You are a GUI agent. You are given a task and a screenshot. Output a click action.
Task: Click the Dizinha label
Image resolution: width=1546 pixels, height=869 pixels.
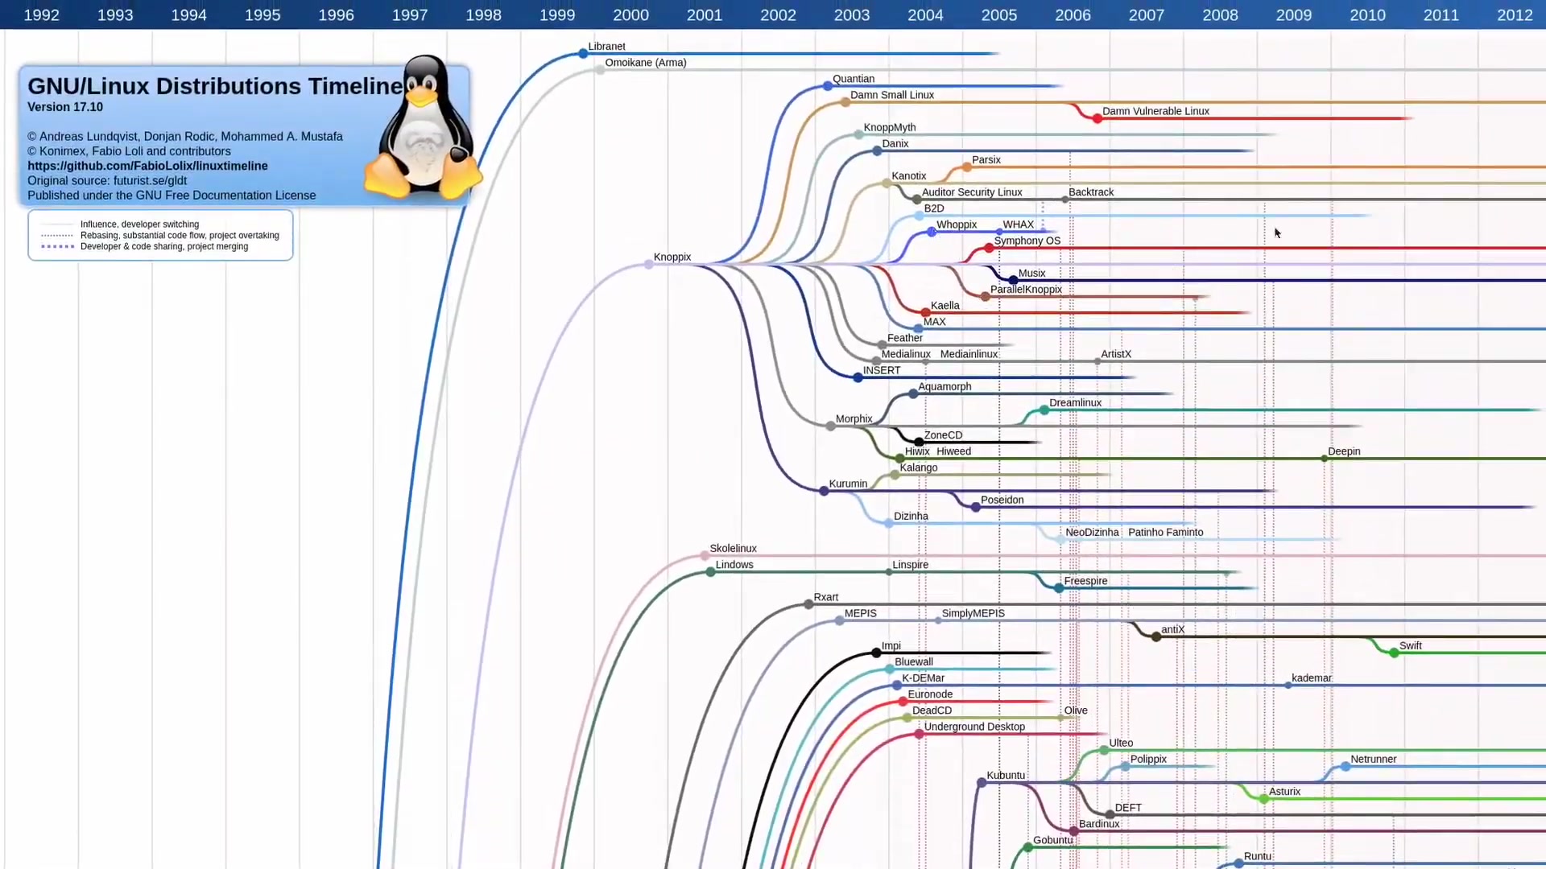911,517
